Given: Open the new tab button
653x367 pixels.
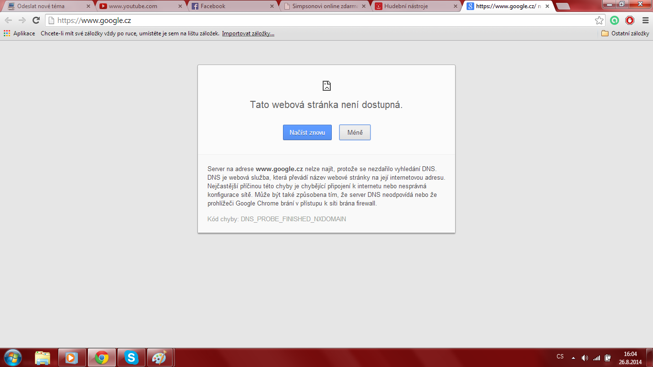Looking at the screenshot, I should tap(563, 6).
